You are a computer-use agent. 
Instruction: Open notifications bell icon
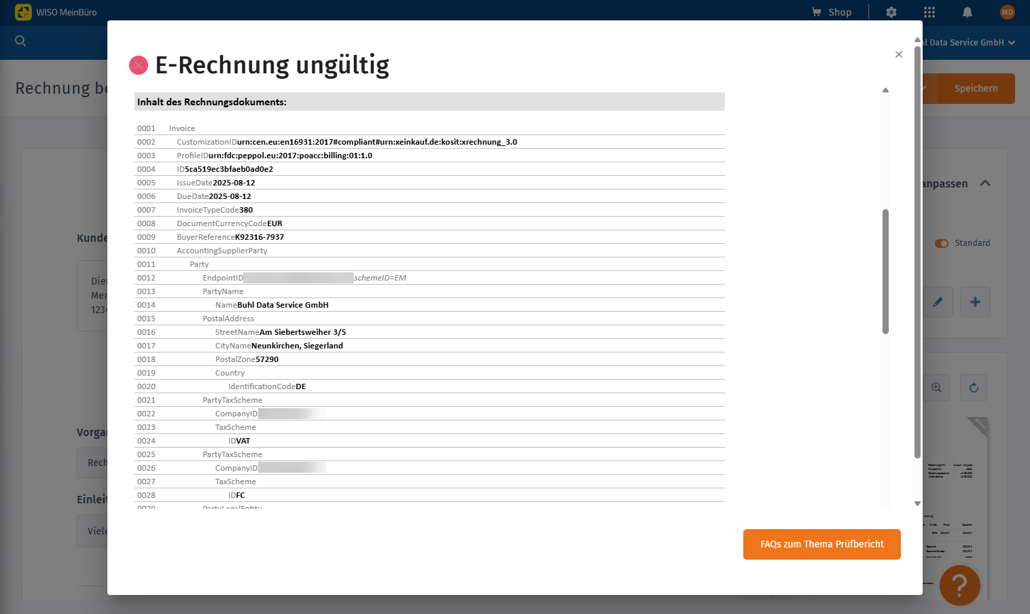[x=967, y=12]
